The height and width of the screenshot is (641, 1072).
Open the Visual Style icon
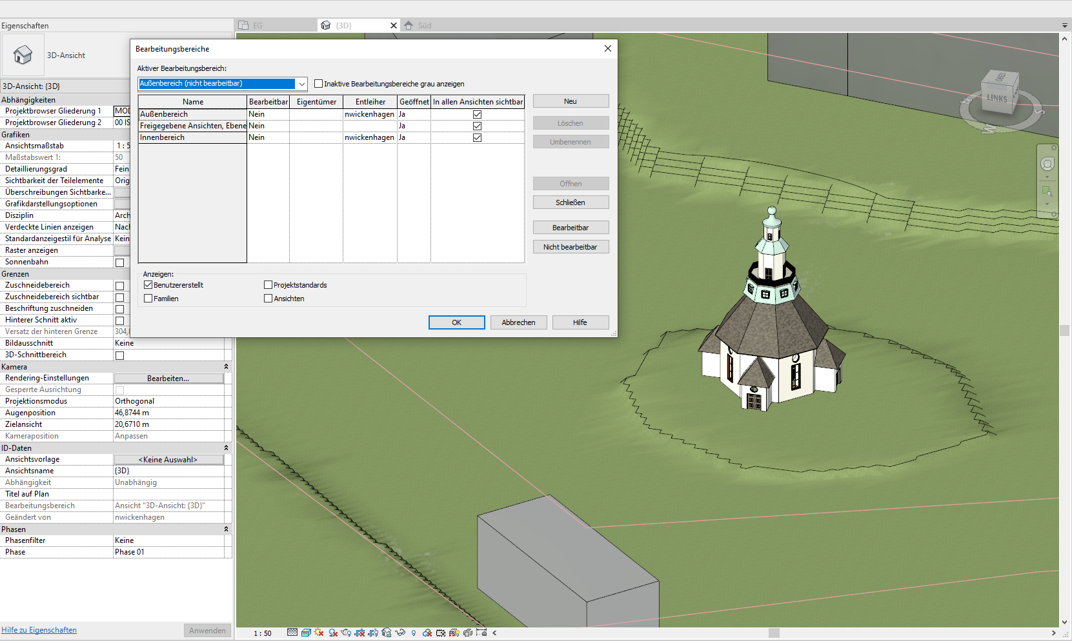tap(305, 633)
